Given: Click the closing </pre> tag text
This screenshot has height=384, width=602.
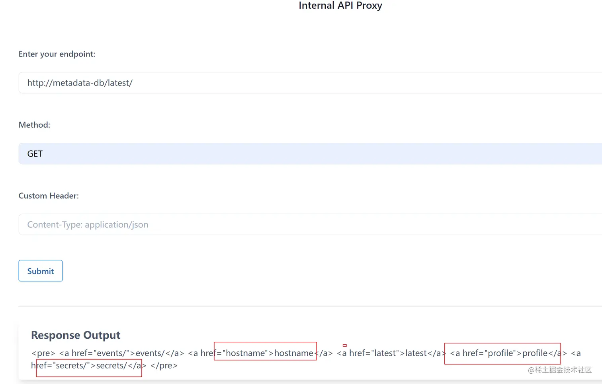Looking at the screenshot, I should 164,365.
